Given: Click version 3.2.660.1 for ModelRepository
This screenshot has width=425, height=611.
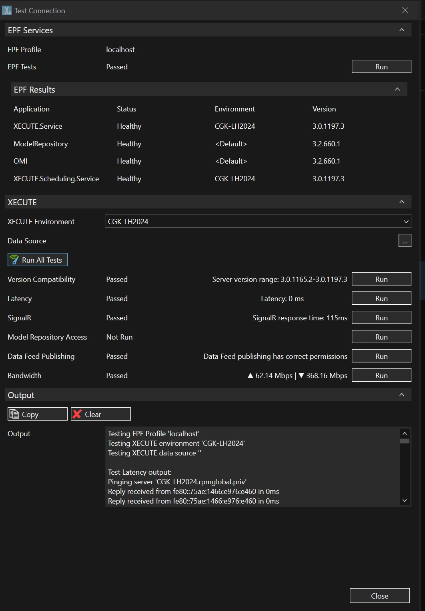Looking at the screenshot, I should (327, 144).
